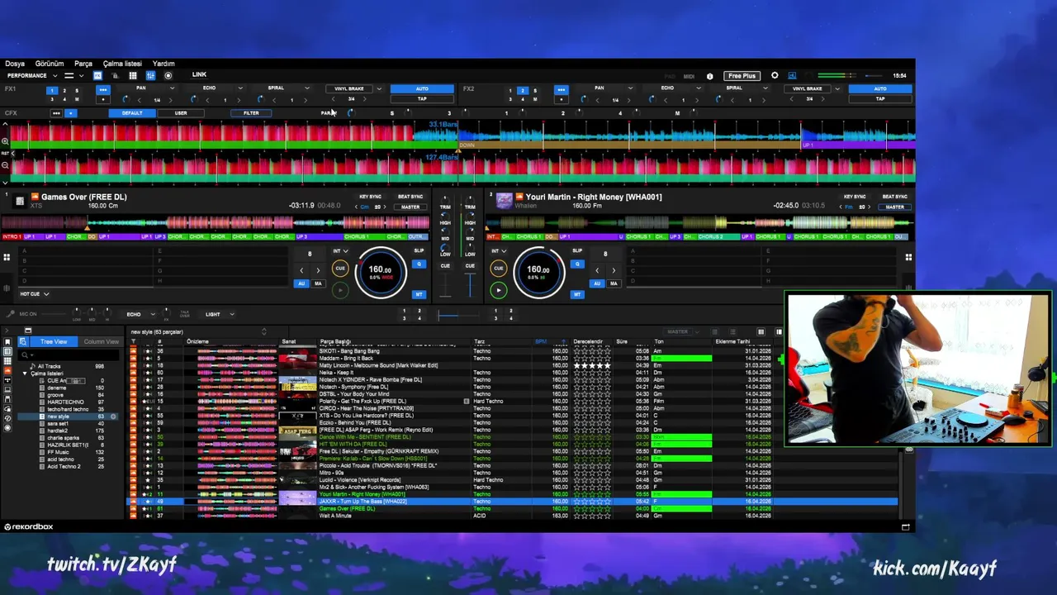This screenshot has height=595, width=1057.
Task: Select track Circo - Hear The Noise
Action: pos(512,408)
